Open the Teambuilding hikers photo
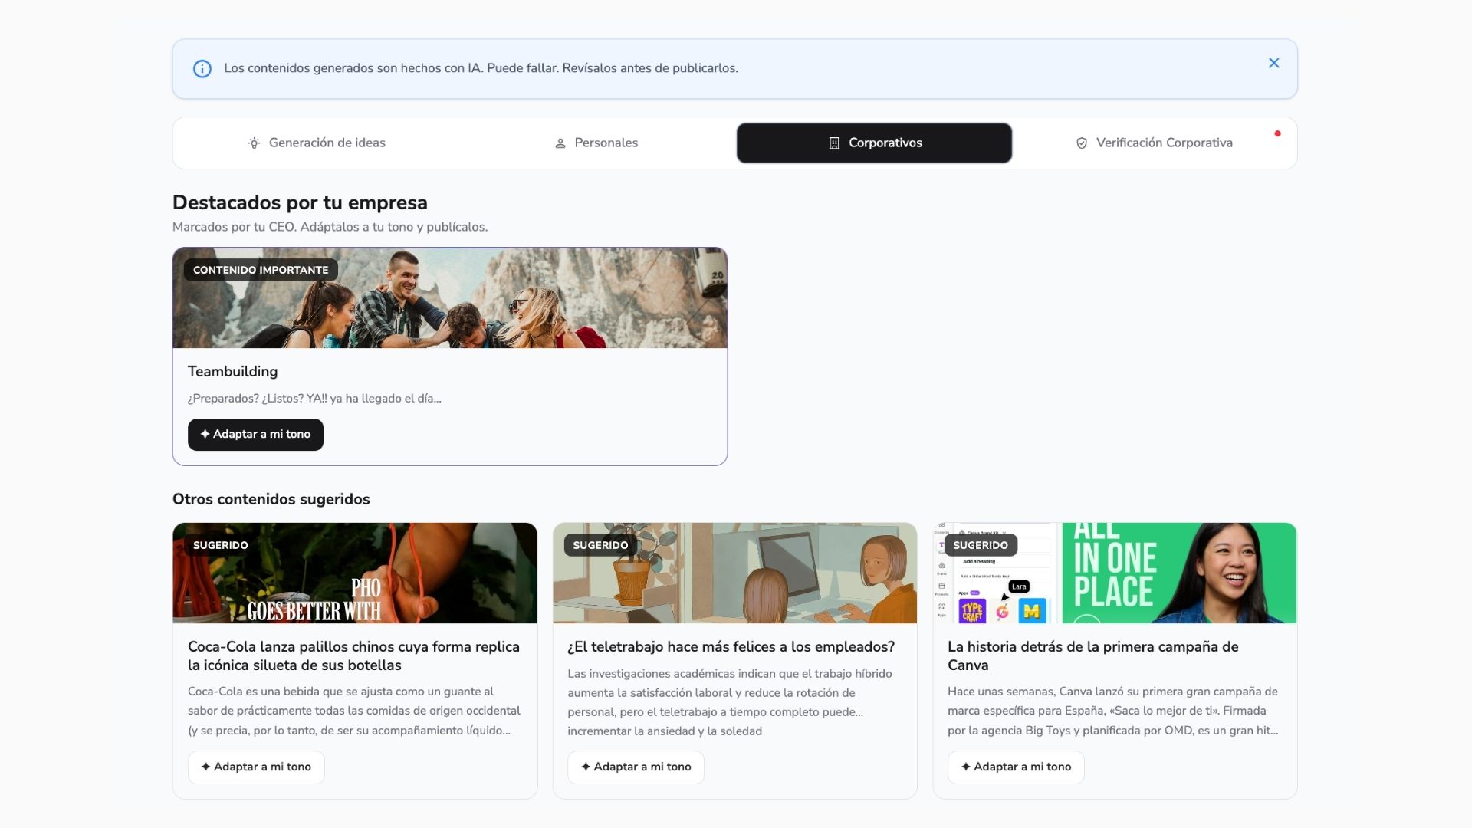The image size is (1472, 828). coord(450,297)
